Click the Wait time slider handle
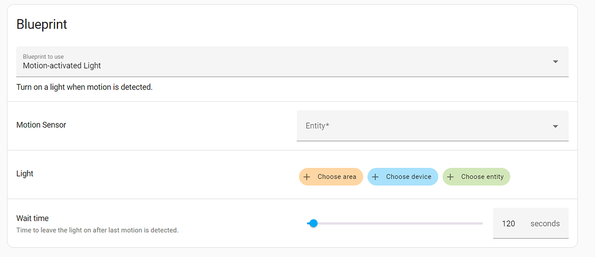The height and width of the screenshot is (257, 595). point(313,223)
